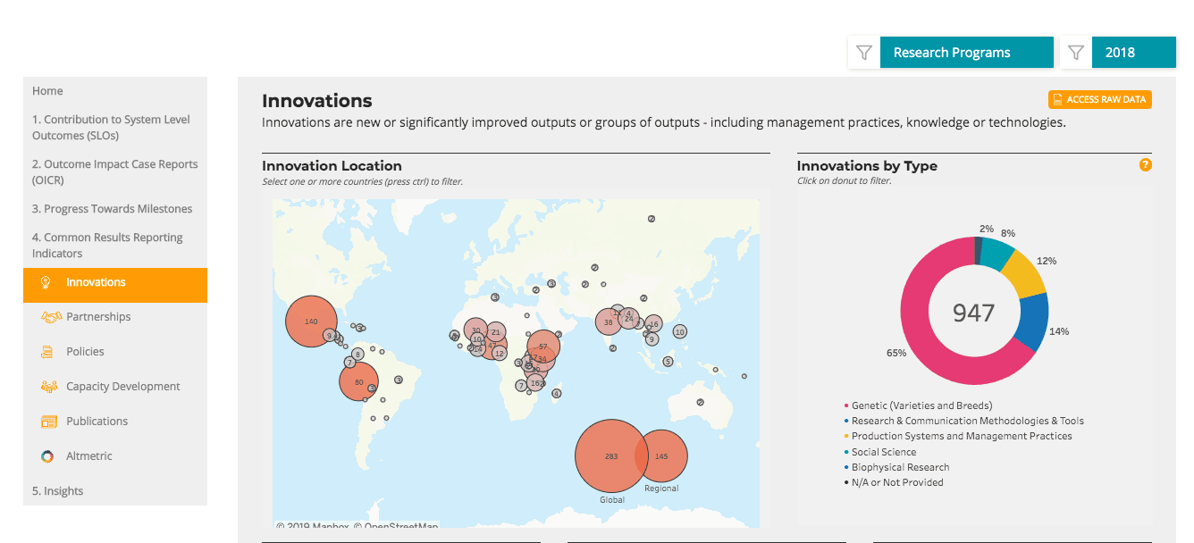Go to the Home menu item
Viewport: 1194px width, 543px height.
coord(47,90)
